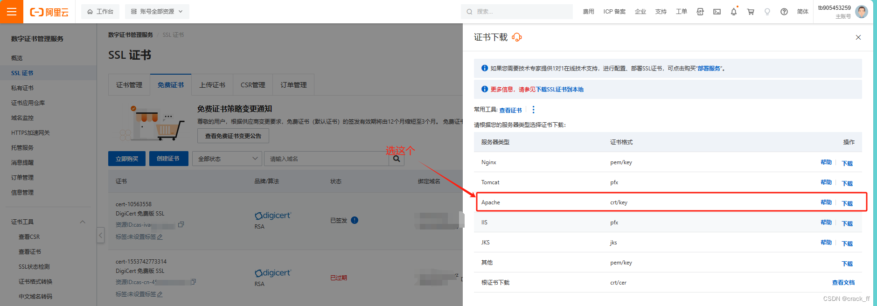This screenshot has width=877, height=306.
Task: Click the domain search magnifier button
Action: click(397, 159)
